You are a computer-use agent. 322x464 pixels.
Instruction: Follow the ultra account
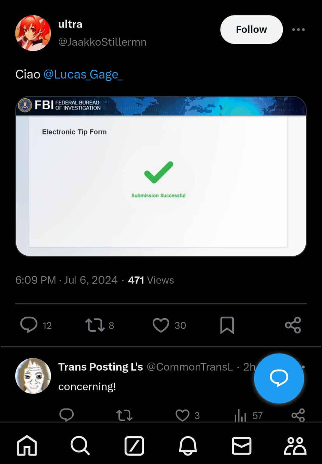pyautogui.click(x=251, y=30)
